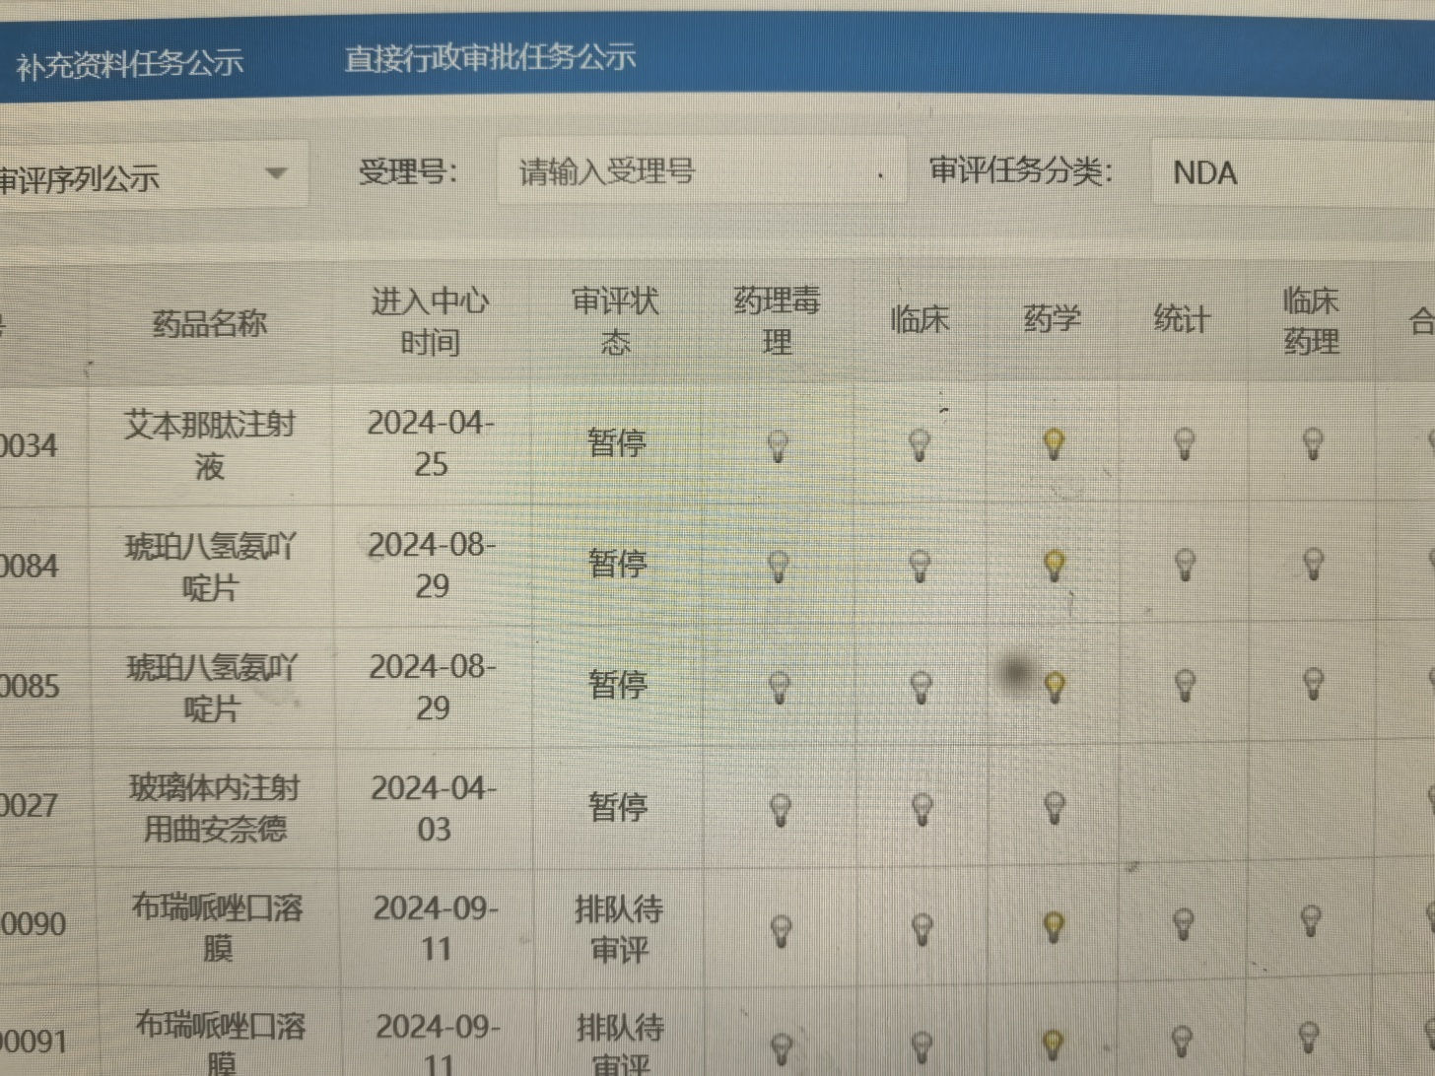Click yellow 药学 bulb in the 0090 row

point(1054,927)
